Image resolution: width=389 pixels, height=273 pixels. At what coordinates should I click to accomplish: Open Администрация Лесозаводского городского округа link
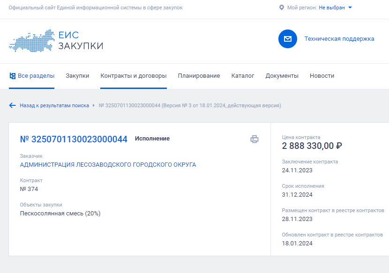click(108, 165)
